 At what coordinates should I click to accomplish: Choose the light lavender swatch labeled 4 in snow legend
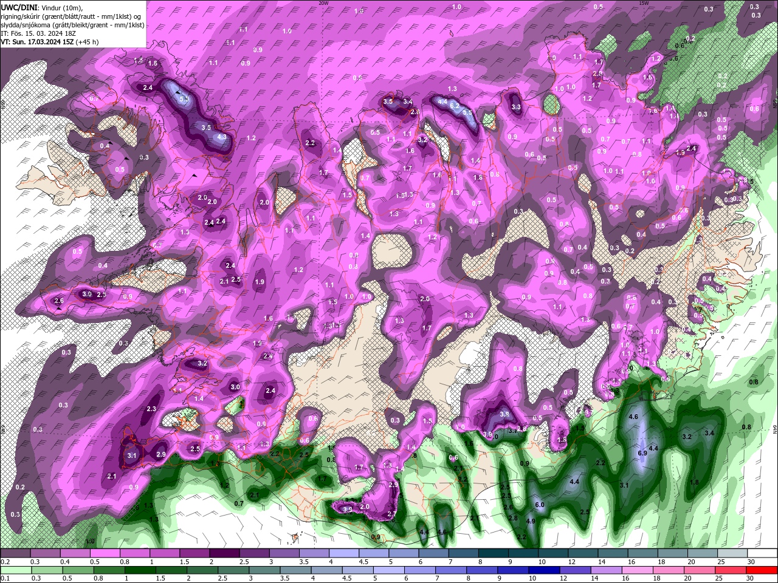pyautogui.click(x=343, y=553)
